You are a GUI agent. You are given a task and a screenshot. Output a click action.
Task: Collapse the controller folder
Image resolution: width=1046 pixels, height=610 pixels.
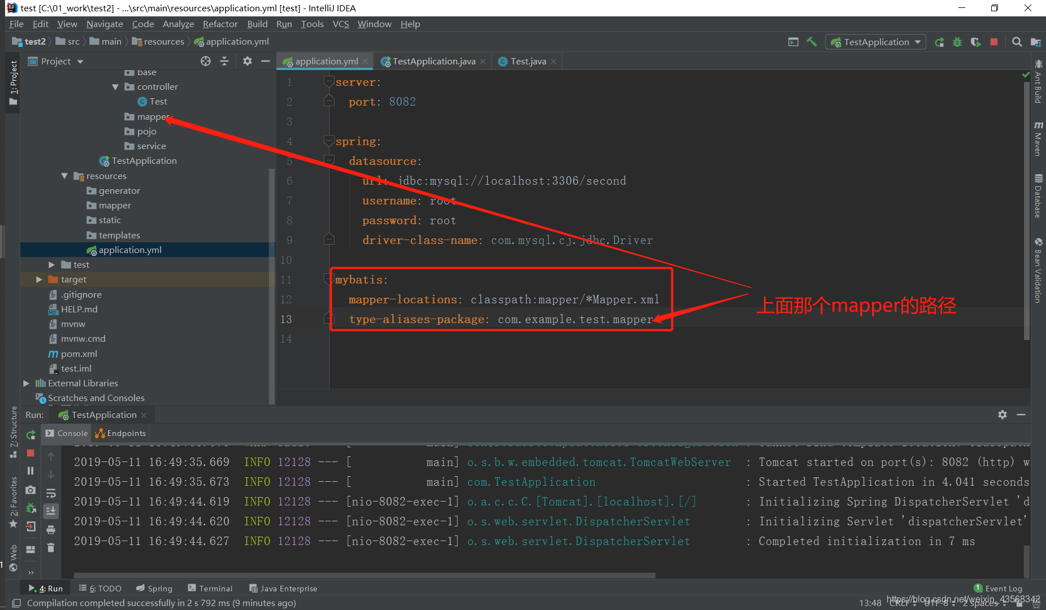coord(115,87)
